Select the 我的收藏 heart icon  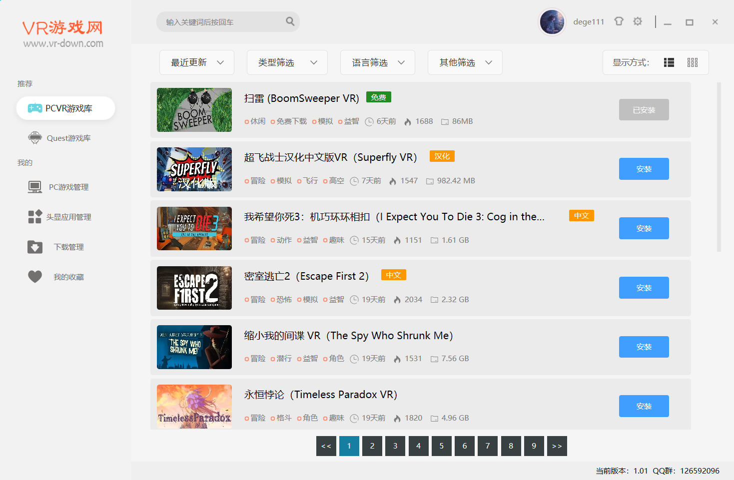(x=35, y=277)
